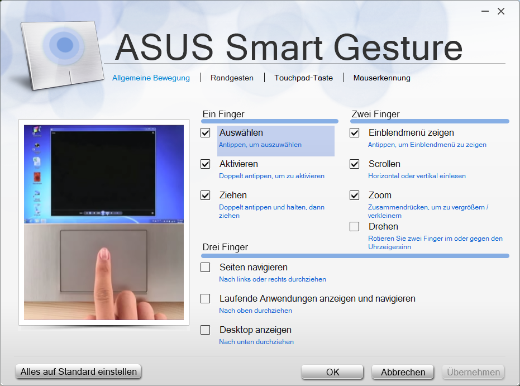Click the Abbrechen button
The image size is (520, 386).
tap(403, 372)
